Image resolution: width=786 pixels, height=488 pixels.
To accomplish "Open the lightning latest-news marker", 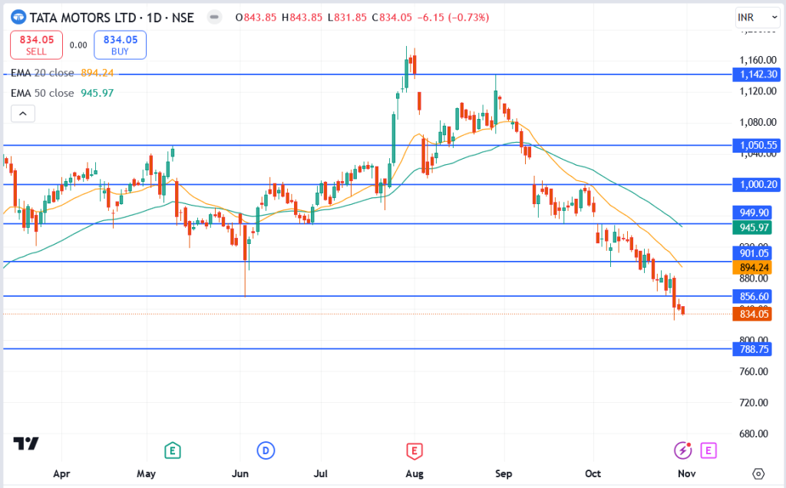I will point(682,450).
